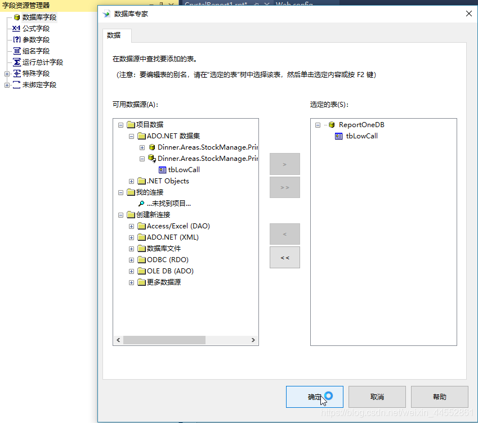
Task: Click the single > add table button
Action: [x=285, y=164]
